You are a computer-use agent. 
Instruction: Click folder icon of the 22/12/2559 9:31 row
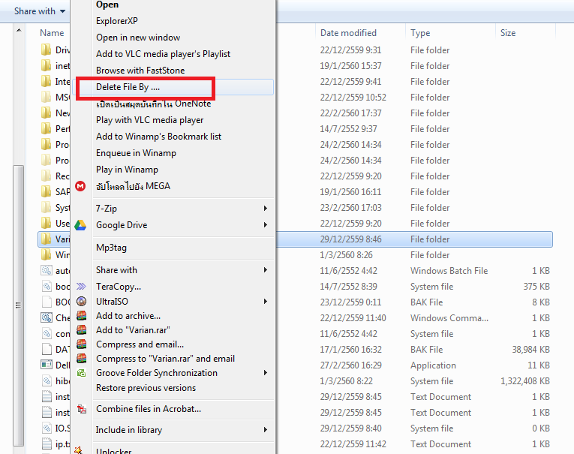click(x=46, y=50)
